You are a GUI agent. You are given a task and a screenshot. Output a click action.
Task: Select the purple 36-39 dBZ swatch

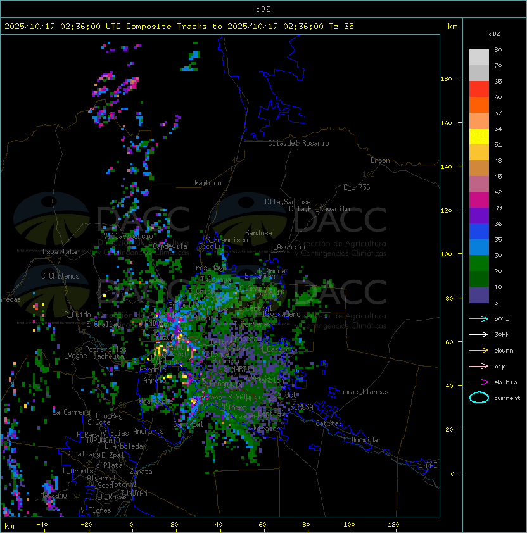[x=479, y=215]
